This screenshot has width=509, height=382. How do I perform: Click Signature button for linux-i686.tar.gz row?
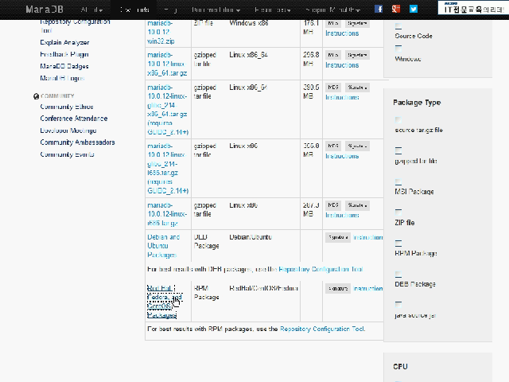coord(357,205)
